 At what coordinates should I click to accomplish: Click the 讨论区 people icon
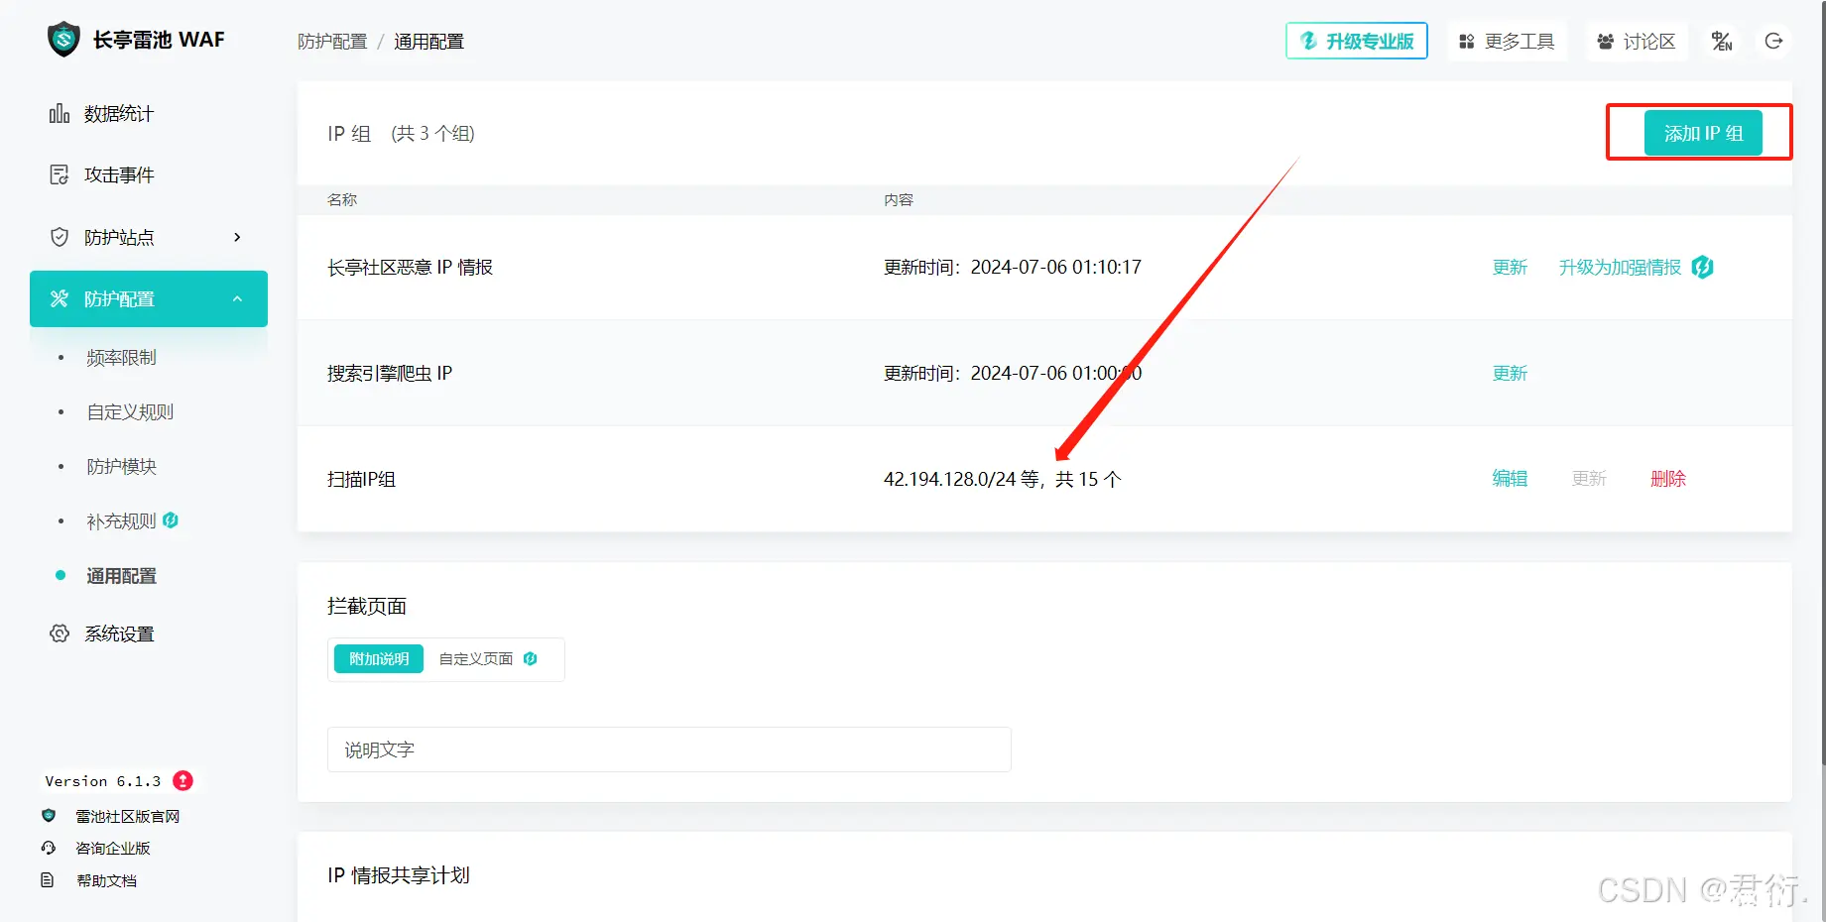click(x=1606, y=42)
